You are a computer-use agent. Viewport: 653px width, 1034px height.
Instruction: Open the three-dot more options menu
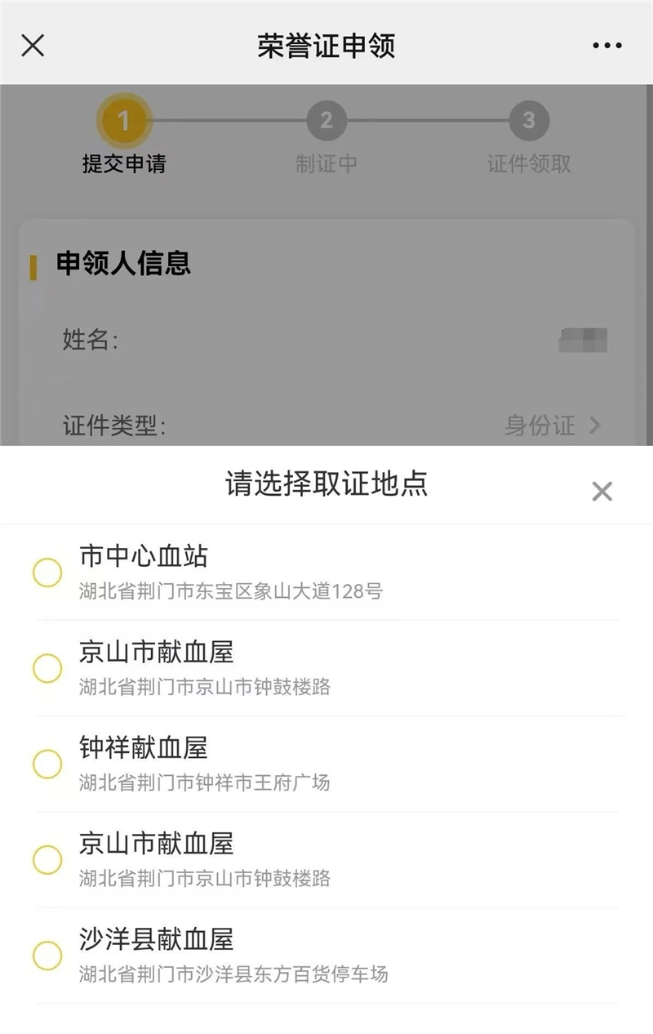click(x=607, y=46)
